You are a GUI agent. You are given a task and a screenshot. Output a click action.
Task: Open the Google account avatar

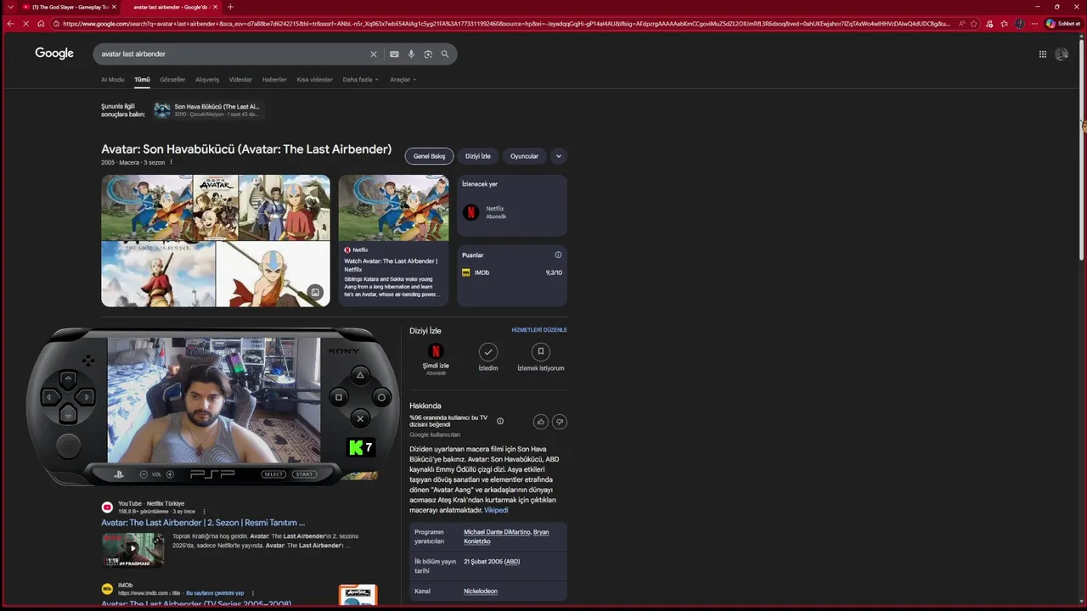pyautogui.click(x=1062, y=54)
